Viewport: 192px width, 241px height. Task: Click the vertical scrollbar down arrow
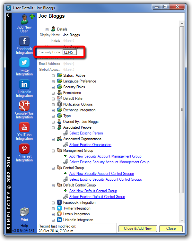(182, 220)
